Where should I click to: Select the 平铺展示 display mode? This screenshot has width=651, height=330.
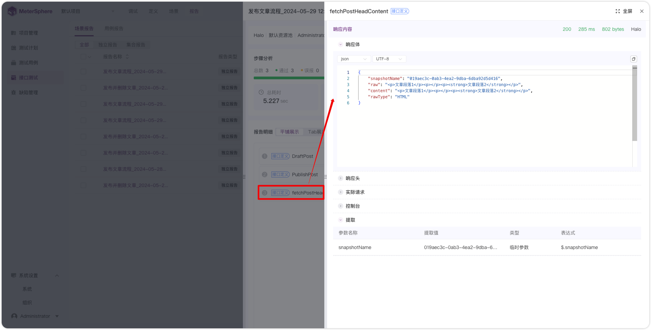(289, 132)
